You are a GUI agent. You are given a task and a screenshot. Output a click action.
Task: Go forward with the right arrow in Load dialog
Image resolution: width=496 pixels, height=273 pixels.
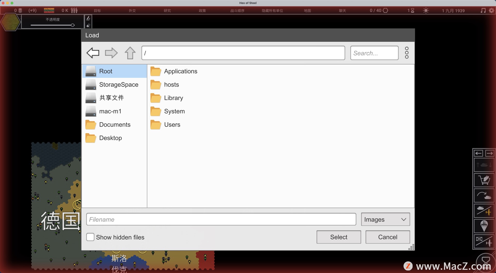[x=111, y=53]
